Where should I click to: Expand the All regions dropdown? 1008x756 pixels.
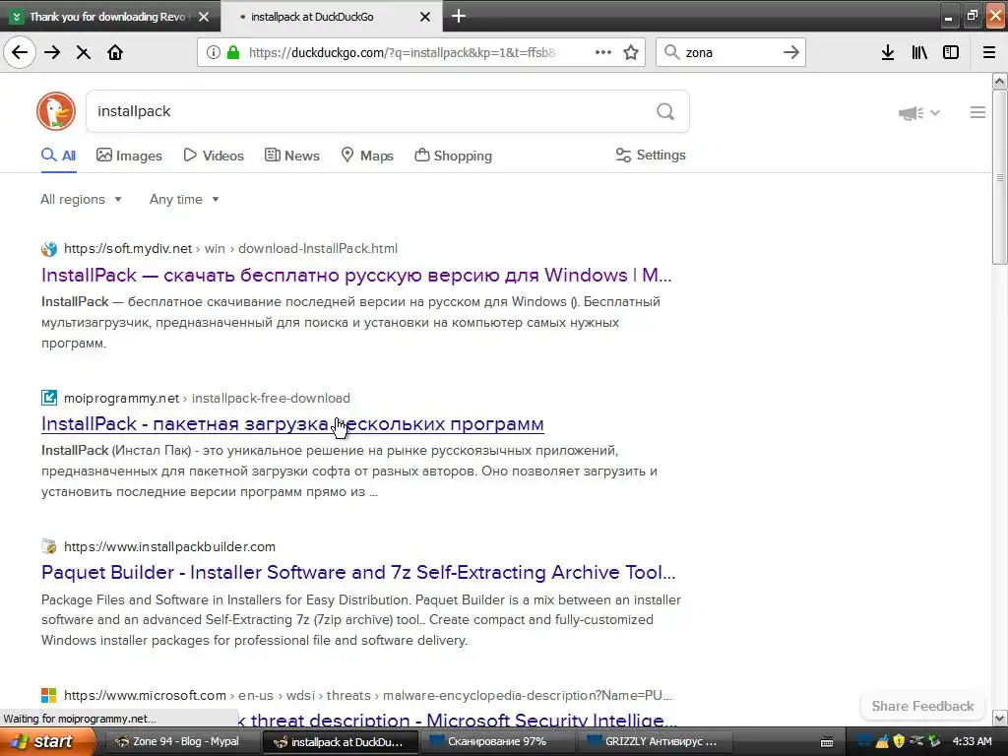coord(81,199)
